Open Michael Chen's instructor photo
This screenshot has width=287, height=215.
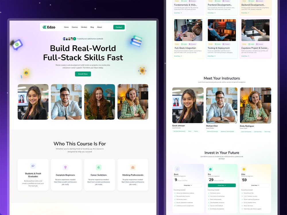coord(222,105)
